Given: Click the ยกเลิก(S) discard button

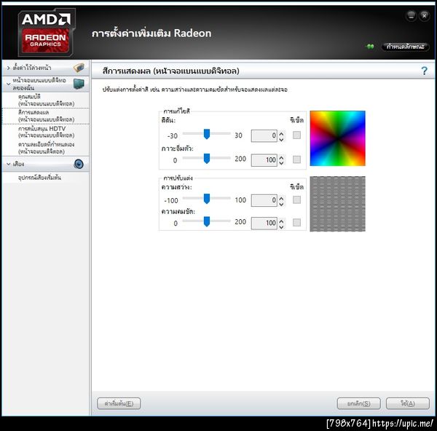Looking at the screenshot, I should (358, 403).
